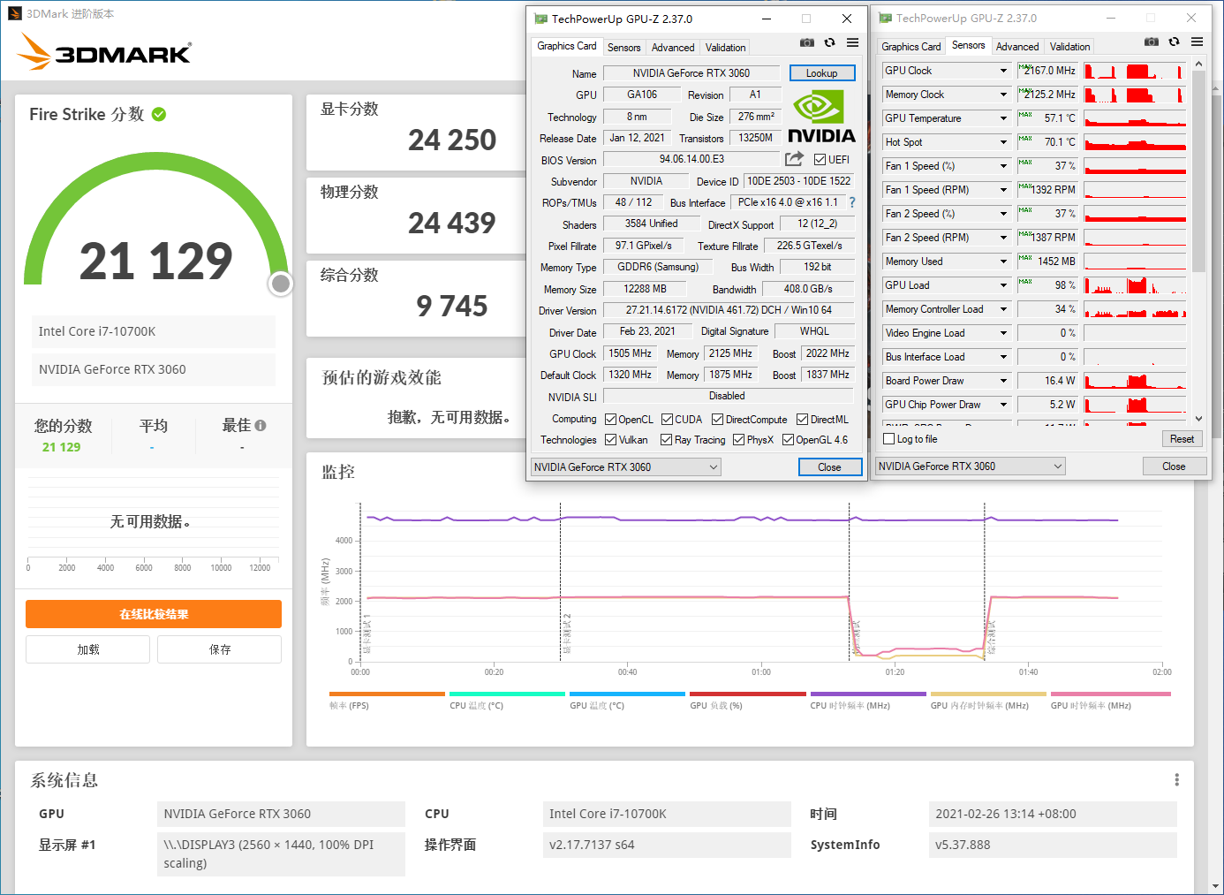Click camera screenshot icon in GPU-Z Graphics Card window
1224x895 pixels.
click(806, 42)
